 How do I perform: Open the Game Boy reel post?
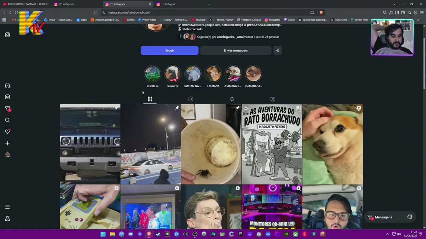[90, 207]
